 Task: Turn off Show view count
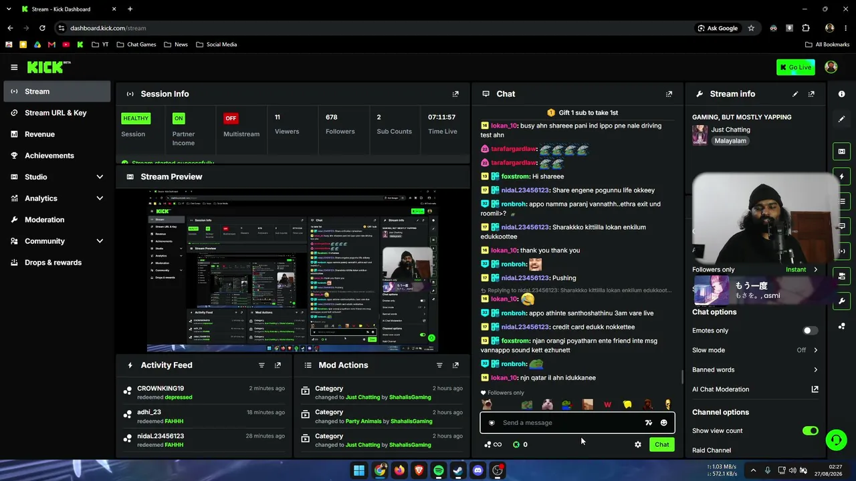tap(811, 431)
